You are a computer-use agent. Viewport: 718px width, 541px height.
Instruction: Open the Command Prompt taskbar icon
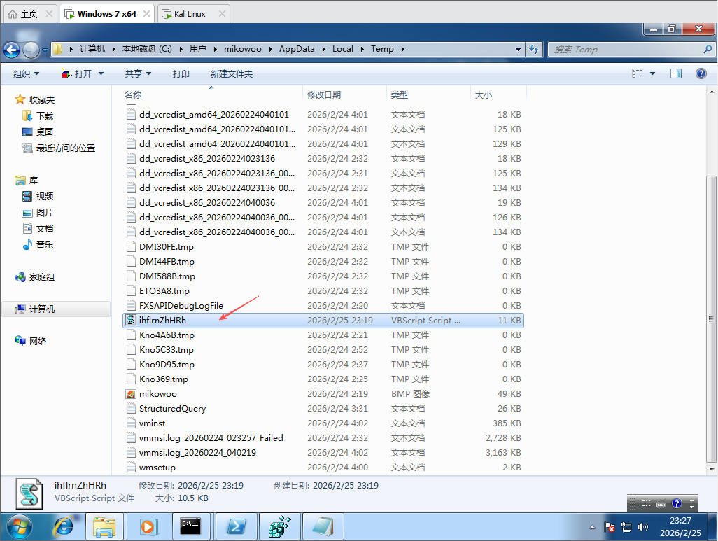click(x=191, y=527)
